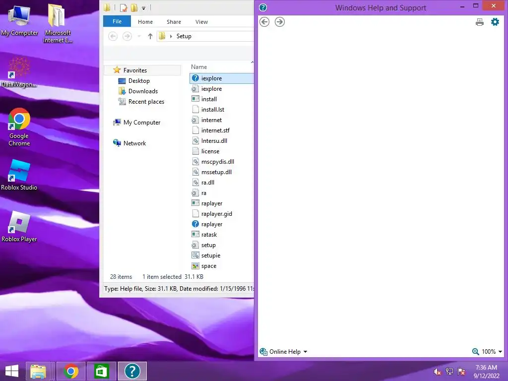Viewport: 508px width, 381px height.
Task: Click the Properties quick access icon
Action: pos(123,8)
